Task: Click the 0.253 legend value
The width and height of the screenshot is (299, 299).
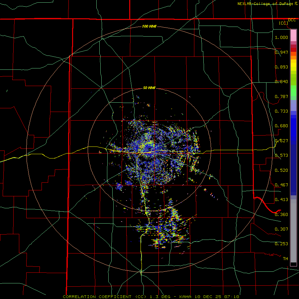Action: tap(281, 244)
